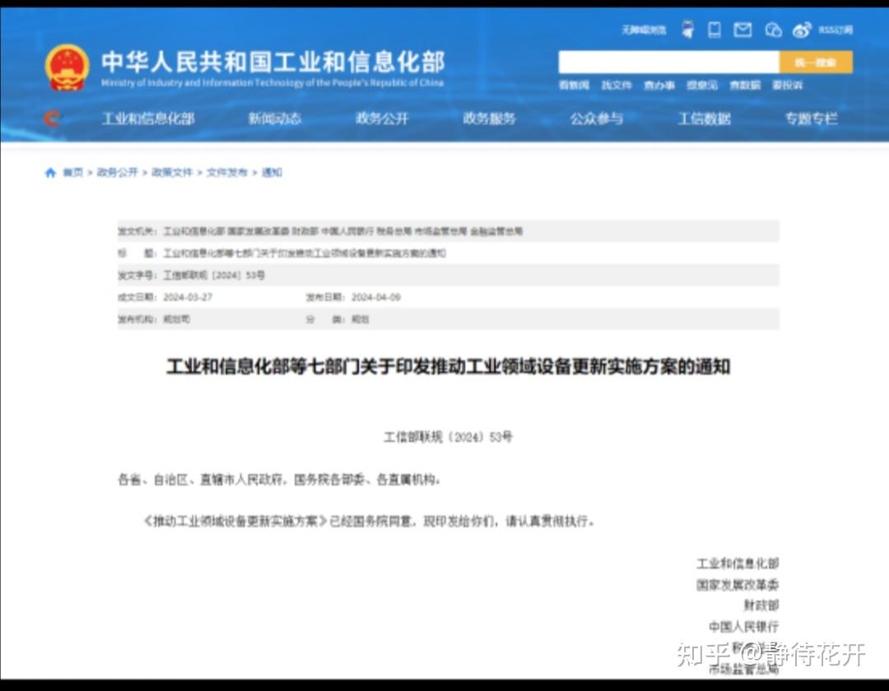Click the 标题 row in metadata table
Image resolution: width=889 pixels, height=691 pixels.
point(448,253)
